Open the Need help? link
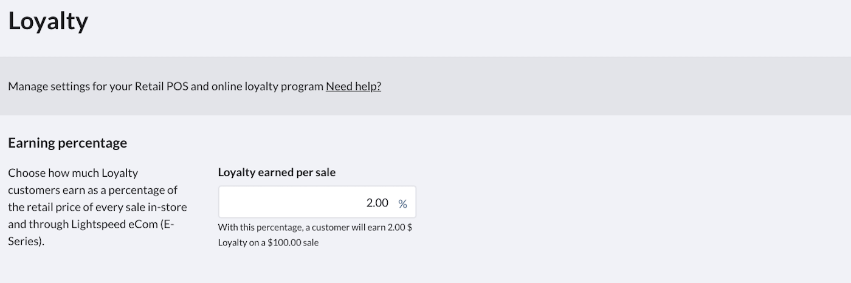851x283 pixels. (x=353, y=86)
